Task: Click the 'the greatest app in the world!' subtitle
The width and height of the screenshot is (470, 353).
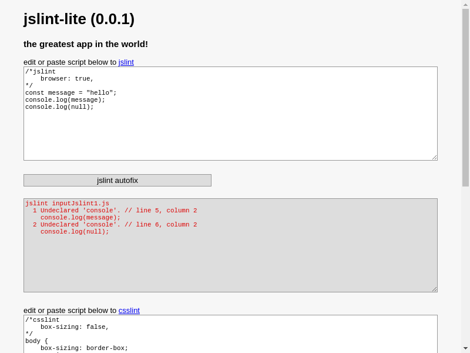Action: click(x=86, y=44)
